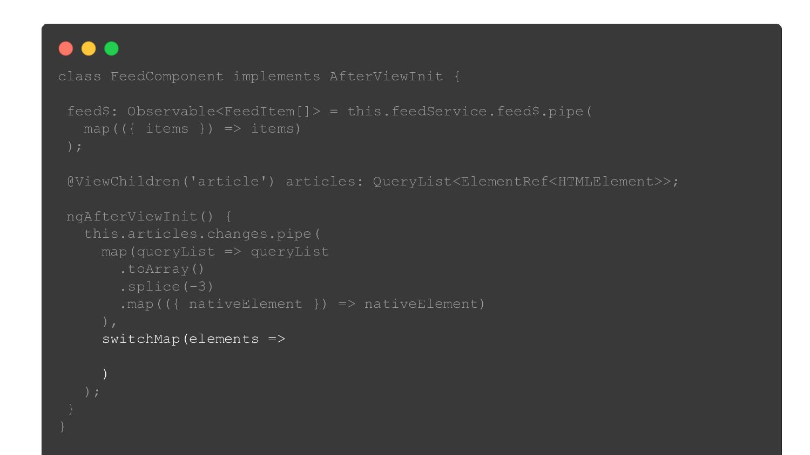Click the ngAfterViewInit() method name

coord(140,217)
